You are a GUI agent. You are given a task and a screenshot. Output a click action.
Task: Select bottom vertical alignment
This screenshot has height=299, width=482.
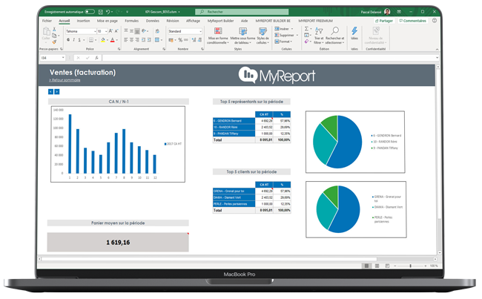tap(137, 31)
